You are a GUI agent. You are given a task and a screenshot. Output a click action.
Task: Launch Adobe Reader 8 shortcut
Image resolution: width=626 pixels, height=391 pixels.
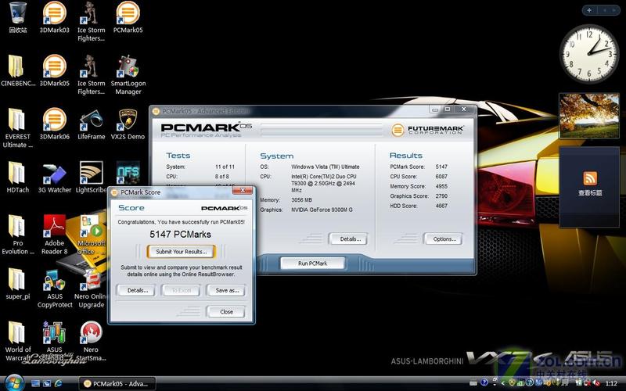point(54,235)
